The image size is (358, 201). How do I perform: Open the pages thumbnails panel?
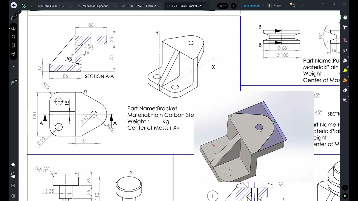13,18
